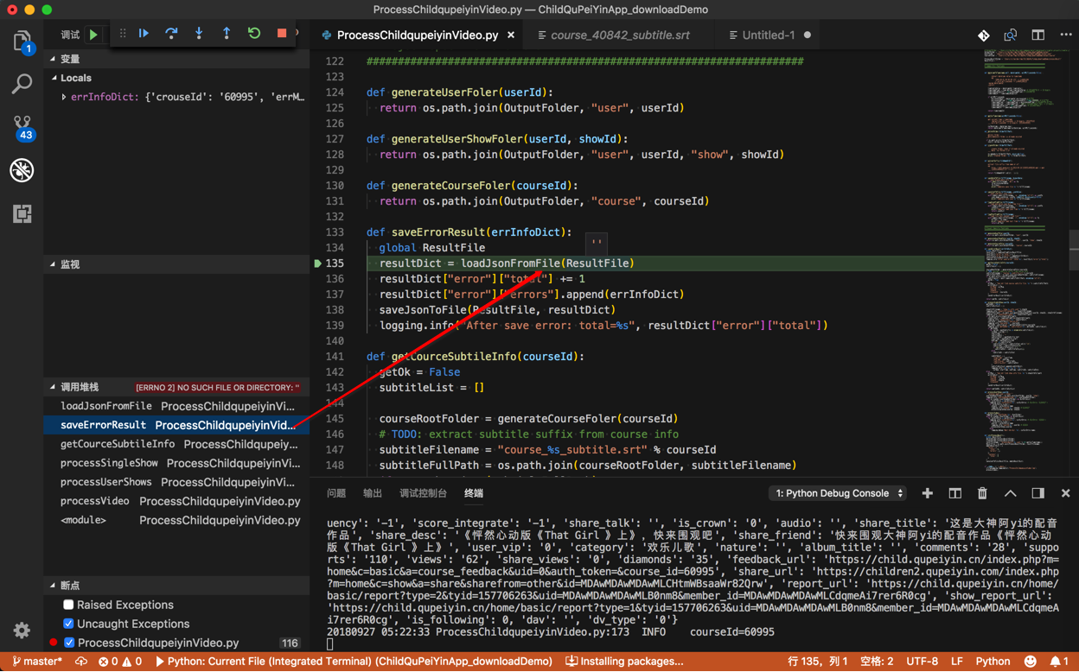Select processSingleShow call stack frame
This screenshot has height=672, width=1079.
coord(176,463)
